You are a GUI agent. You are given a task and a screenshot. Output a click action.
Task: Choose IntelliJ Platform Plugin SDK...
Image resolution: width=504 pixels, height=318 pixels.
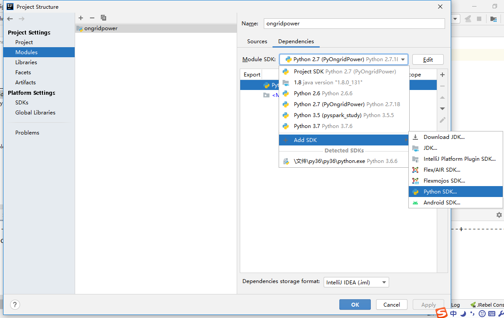456,159
